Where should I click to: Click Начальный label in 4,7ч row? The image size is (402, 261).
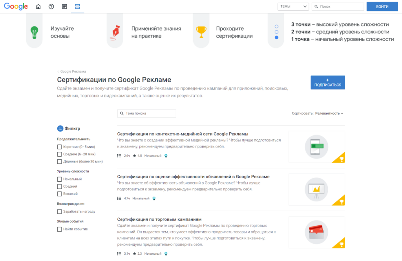point(141,198)
